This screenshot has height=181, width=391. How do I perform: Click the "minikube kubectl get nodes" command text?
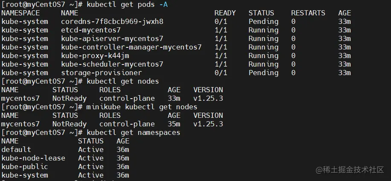point(142,107)
